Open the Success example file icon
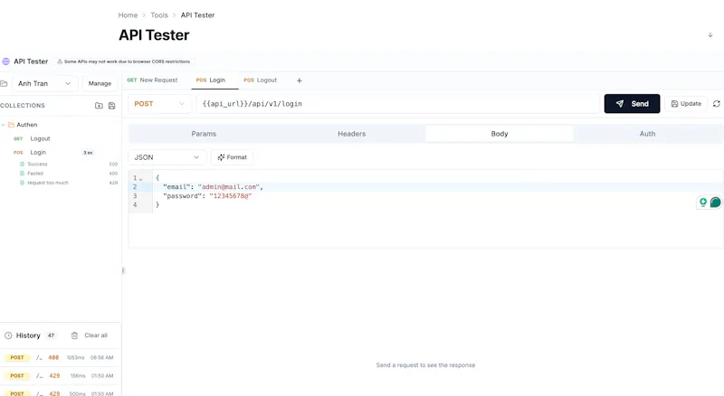This screenshot has height=396, width=724. [22, 164]
